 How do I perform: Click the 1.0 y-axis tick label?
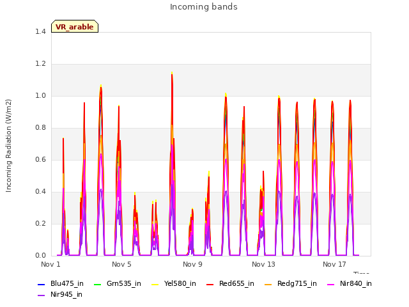tap(40, 96)
